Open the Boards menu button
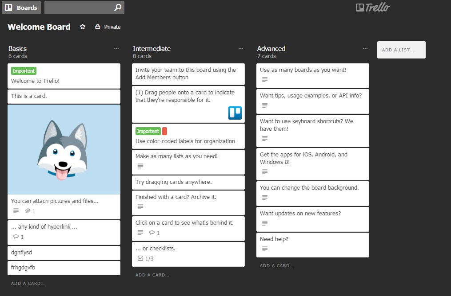The width and height of the screenshot is (451, 296). (x=21, y=8)
